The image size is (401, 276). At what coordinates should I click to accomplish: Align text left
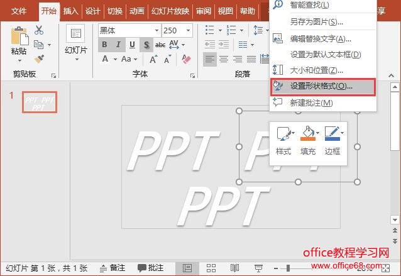click(x=210, y=59)
